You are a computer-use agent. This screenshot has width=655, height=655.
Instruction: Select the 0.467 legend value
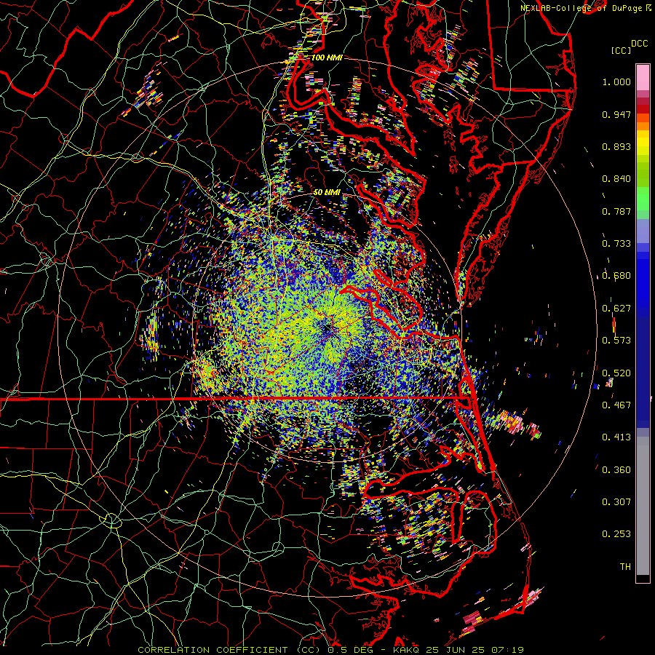click(616, 405)
